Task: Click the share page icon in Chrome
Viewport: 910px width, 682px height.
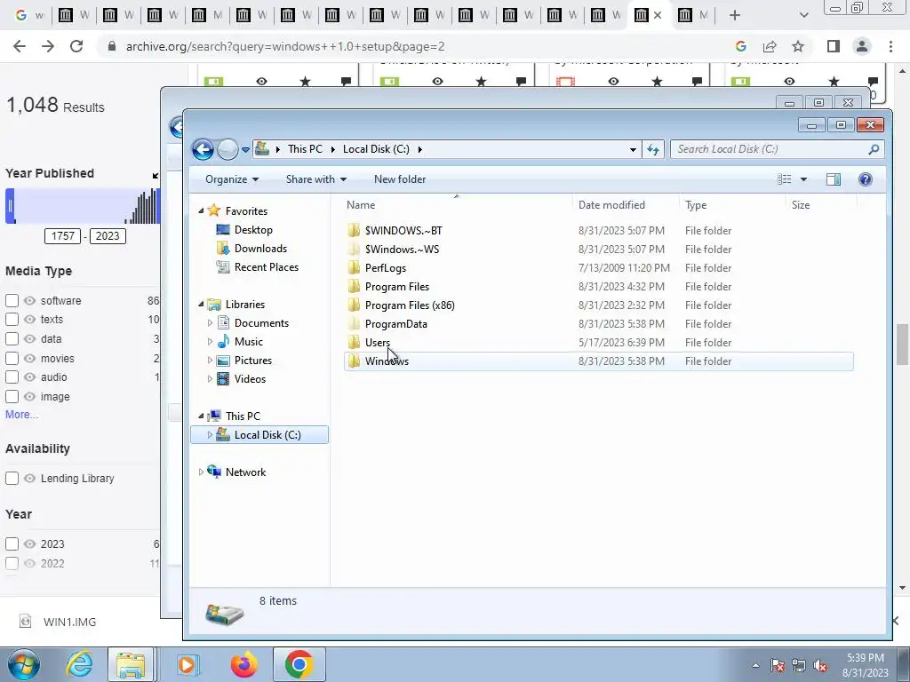Action: tap(770, 46)
